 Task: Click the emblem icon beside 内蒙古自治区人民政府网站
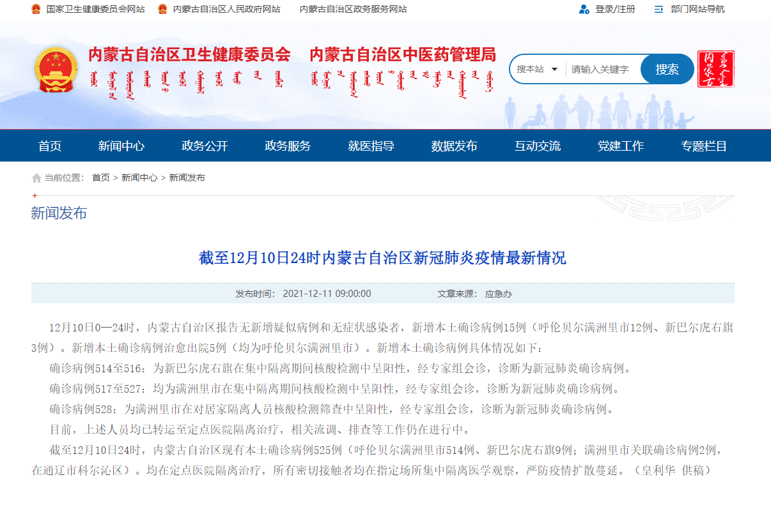pos(162,9)
